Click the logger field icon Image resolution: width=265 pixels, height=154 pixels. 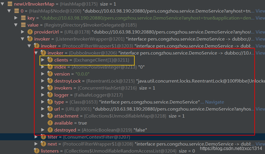[x=50, y=95]
